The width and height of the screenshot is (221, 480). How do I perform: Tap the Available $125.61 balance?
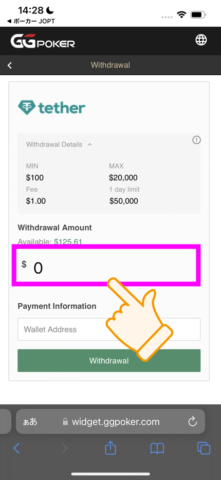point(50,242)
